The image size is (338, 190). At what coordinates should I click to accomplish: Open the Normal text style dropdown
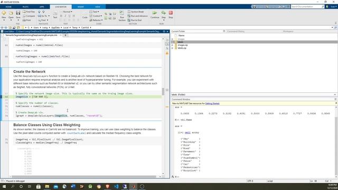67,12
